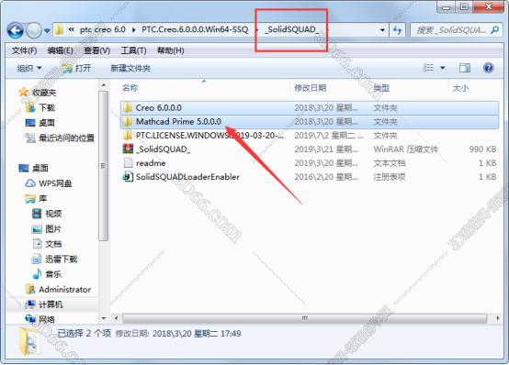Open 最近访问的位置

(66, 138)
